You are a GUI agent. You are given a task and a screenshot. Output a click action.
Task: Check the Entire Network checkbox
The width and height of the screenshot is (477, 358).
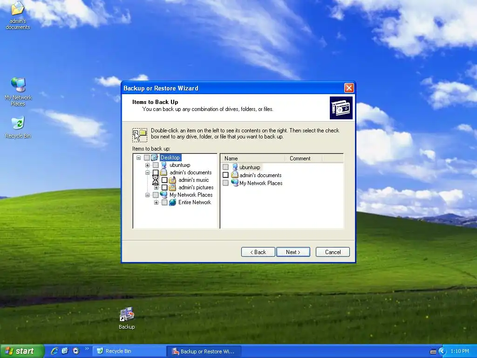point(164,202)
